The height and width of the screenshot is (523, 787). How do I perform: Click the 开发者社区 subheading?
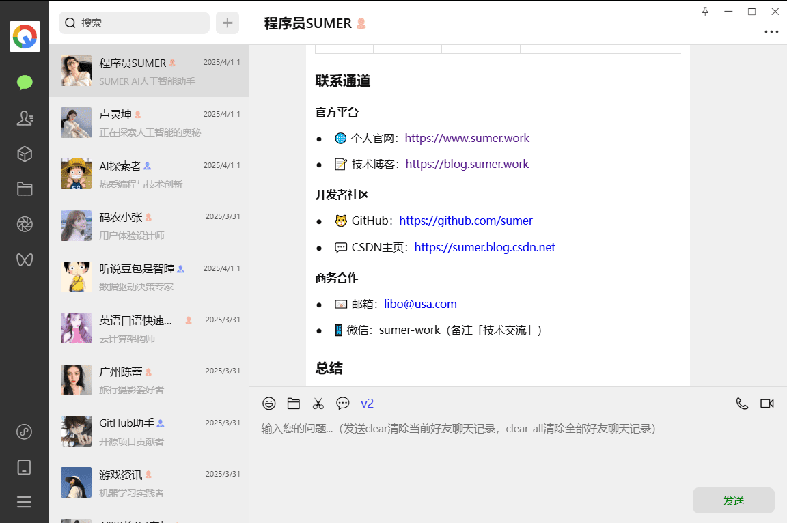pyautogui.click(x=342, y=195)
